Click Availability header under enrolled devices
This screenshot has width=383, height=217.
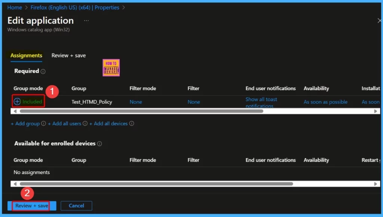(x=316, y=160)
